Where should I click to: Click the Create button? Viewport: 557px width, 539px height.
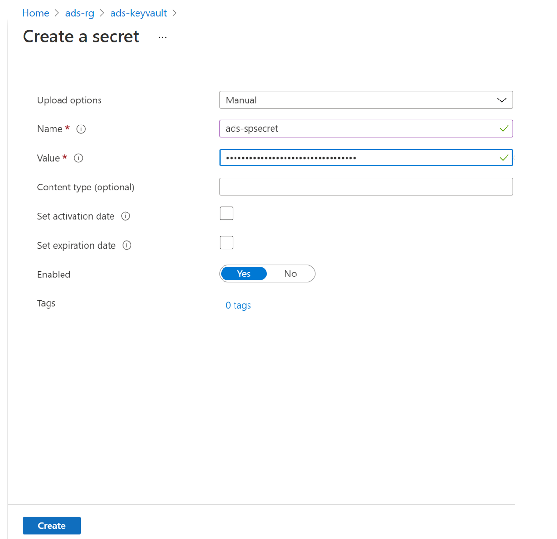tap(51, 526)
